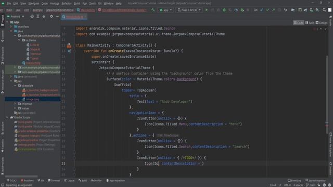Viewport: 333px width, 187px height.
Task: Open the Problems tool window
Action: [27, 180]
